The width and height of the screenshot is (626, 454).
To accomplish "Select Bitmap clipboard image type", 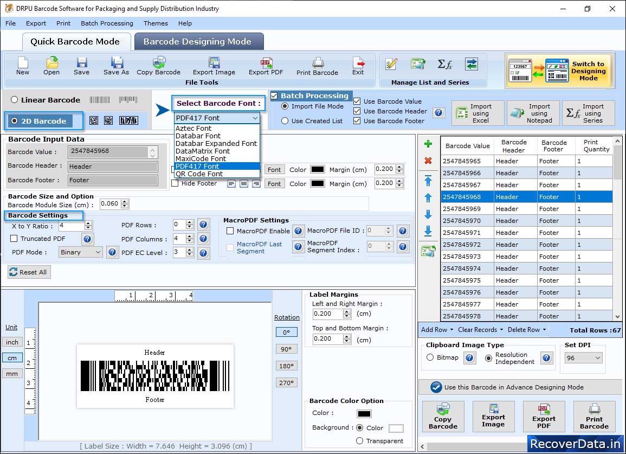I will (430, 357).
